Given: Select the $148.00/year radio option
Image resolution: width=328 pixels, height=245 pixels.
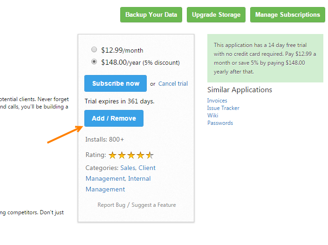Looking at the screenshot, I should tap(94, 61).
